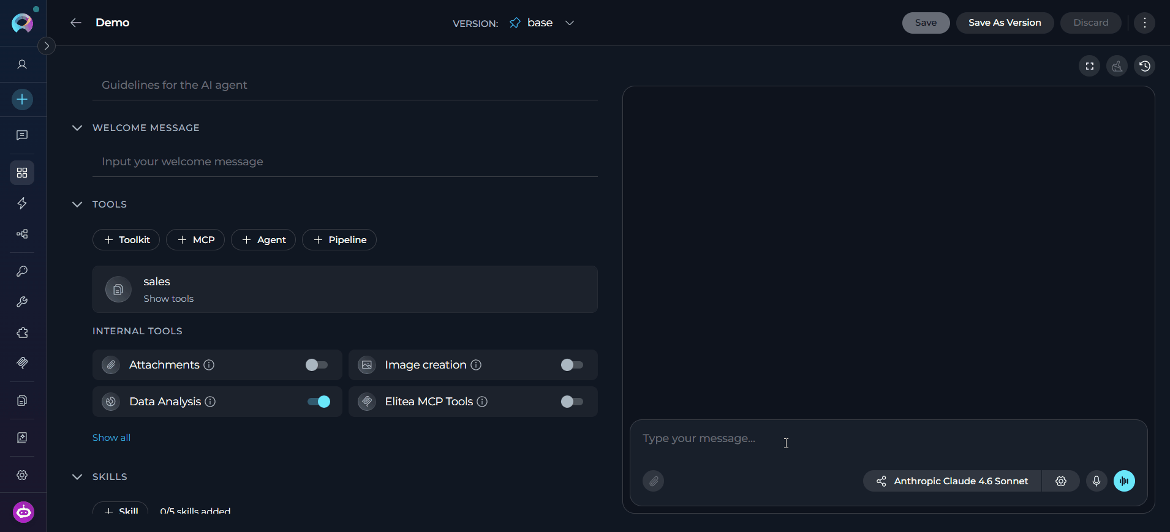Open the documents artifacts sidebar icon
The width and height of the screenshot is (1170, 532).
22,400
